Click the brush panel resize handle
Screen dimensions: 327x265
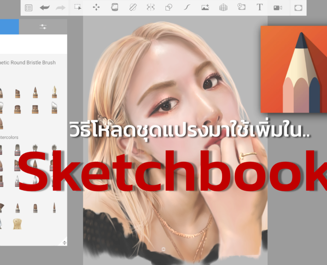pyautogui.click(x=65, y=242)
